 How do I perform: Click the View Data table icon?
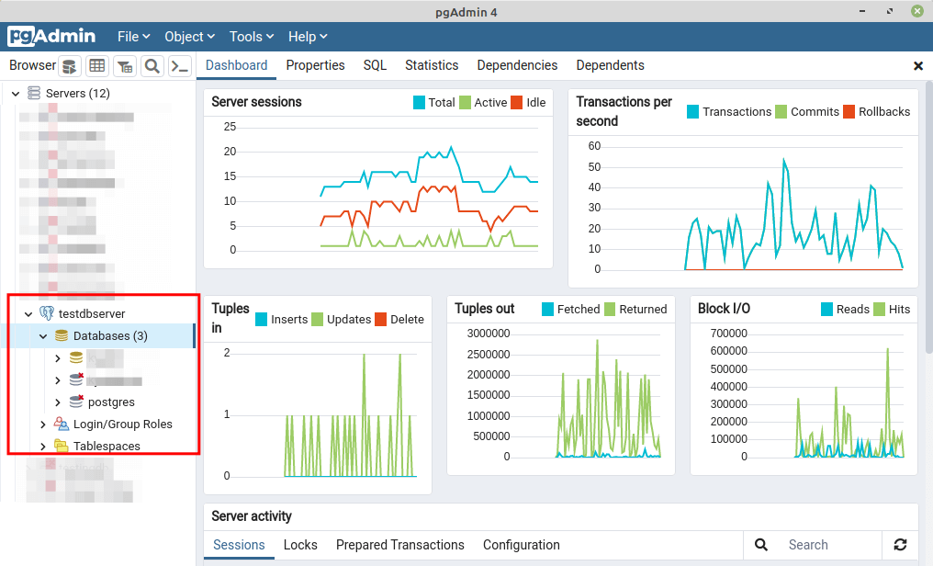coord(97,66)
